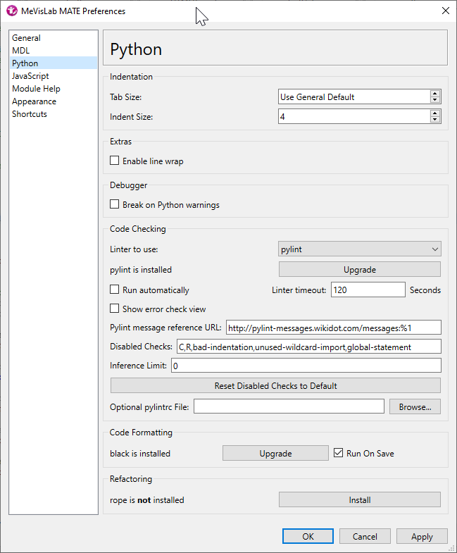Open the Linter to use dropdown
This screenshot has width=457, height=553.
pos(360,249)
